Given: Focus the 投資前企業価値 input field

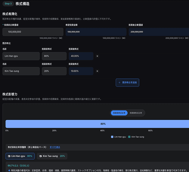Looking at the screenshot, I should click(x=33, y=32).
